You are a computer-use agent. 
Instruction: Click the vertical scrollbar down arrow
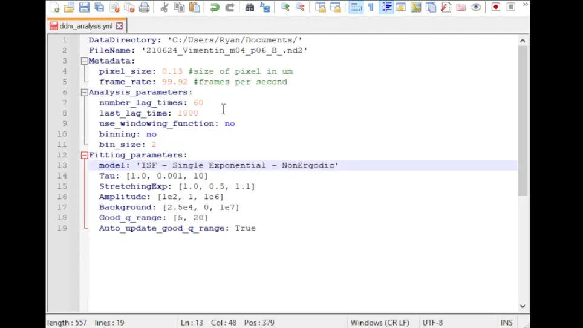click(x=523, y=306)
